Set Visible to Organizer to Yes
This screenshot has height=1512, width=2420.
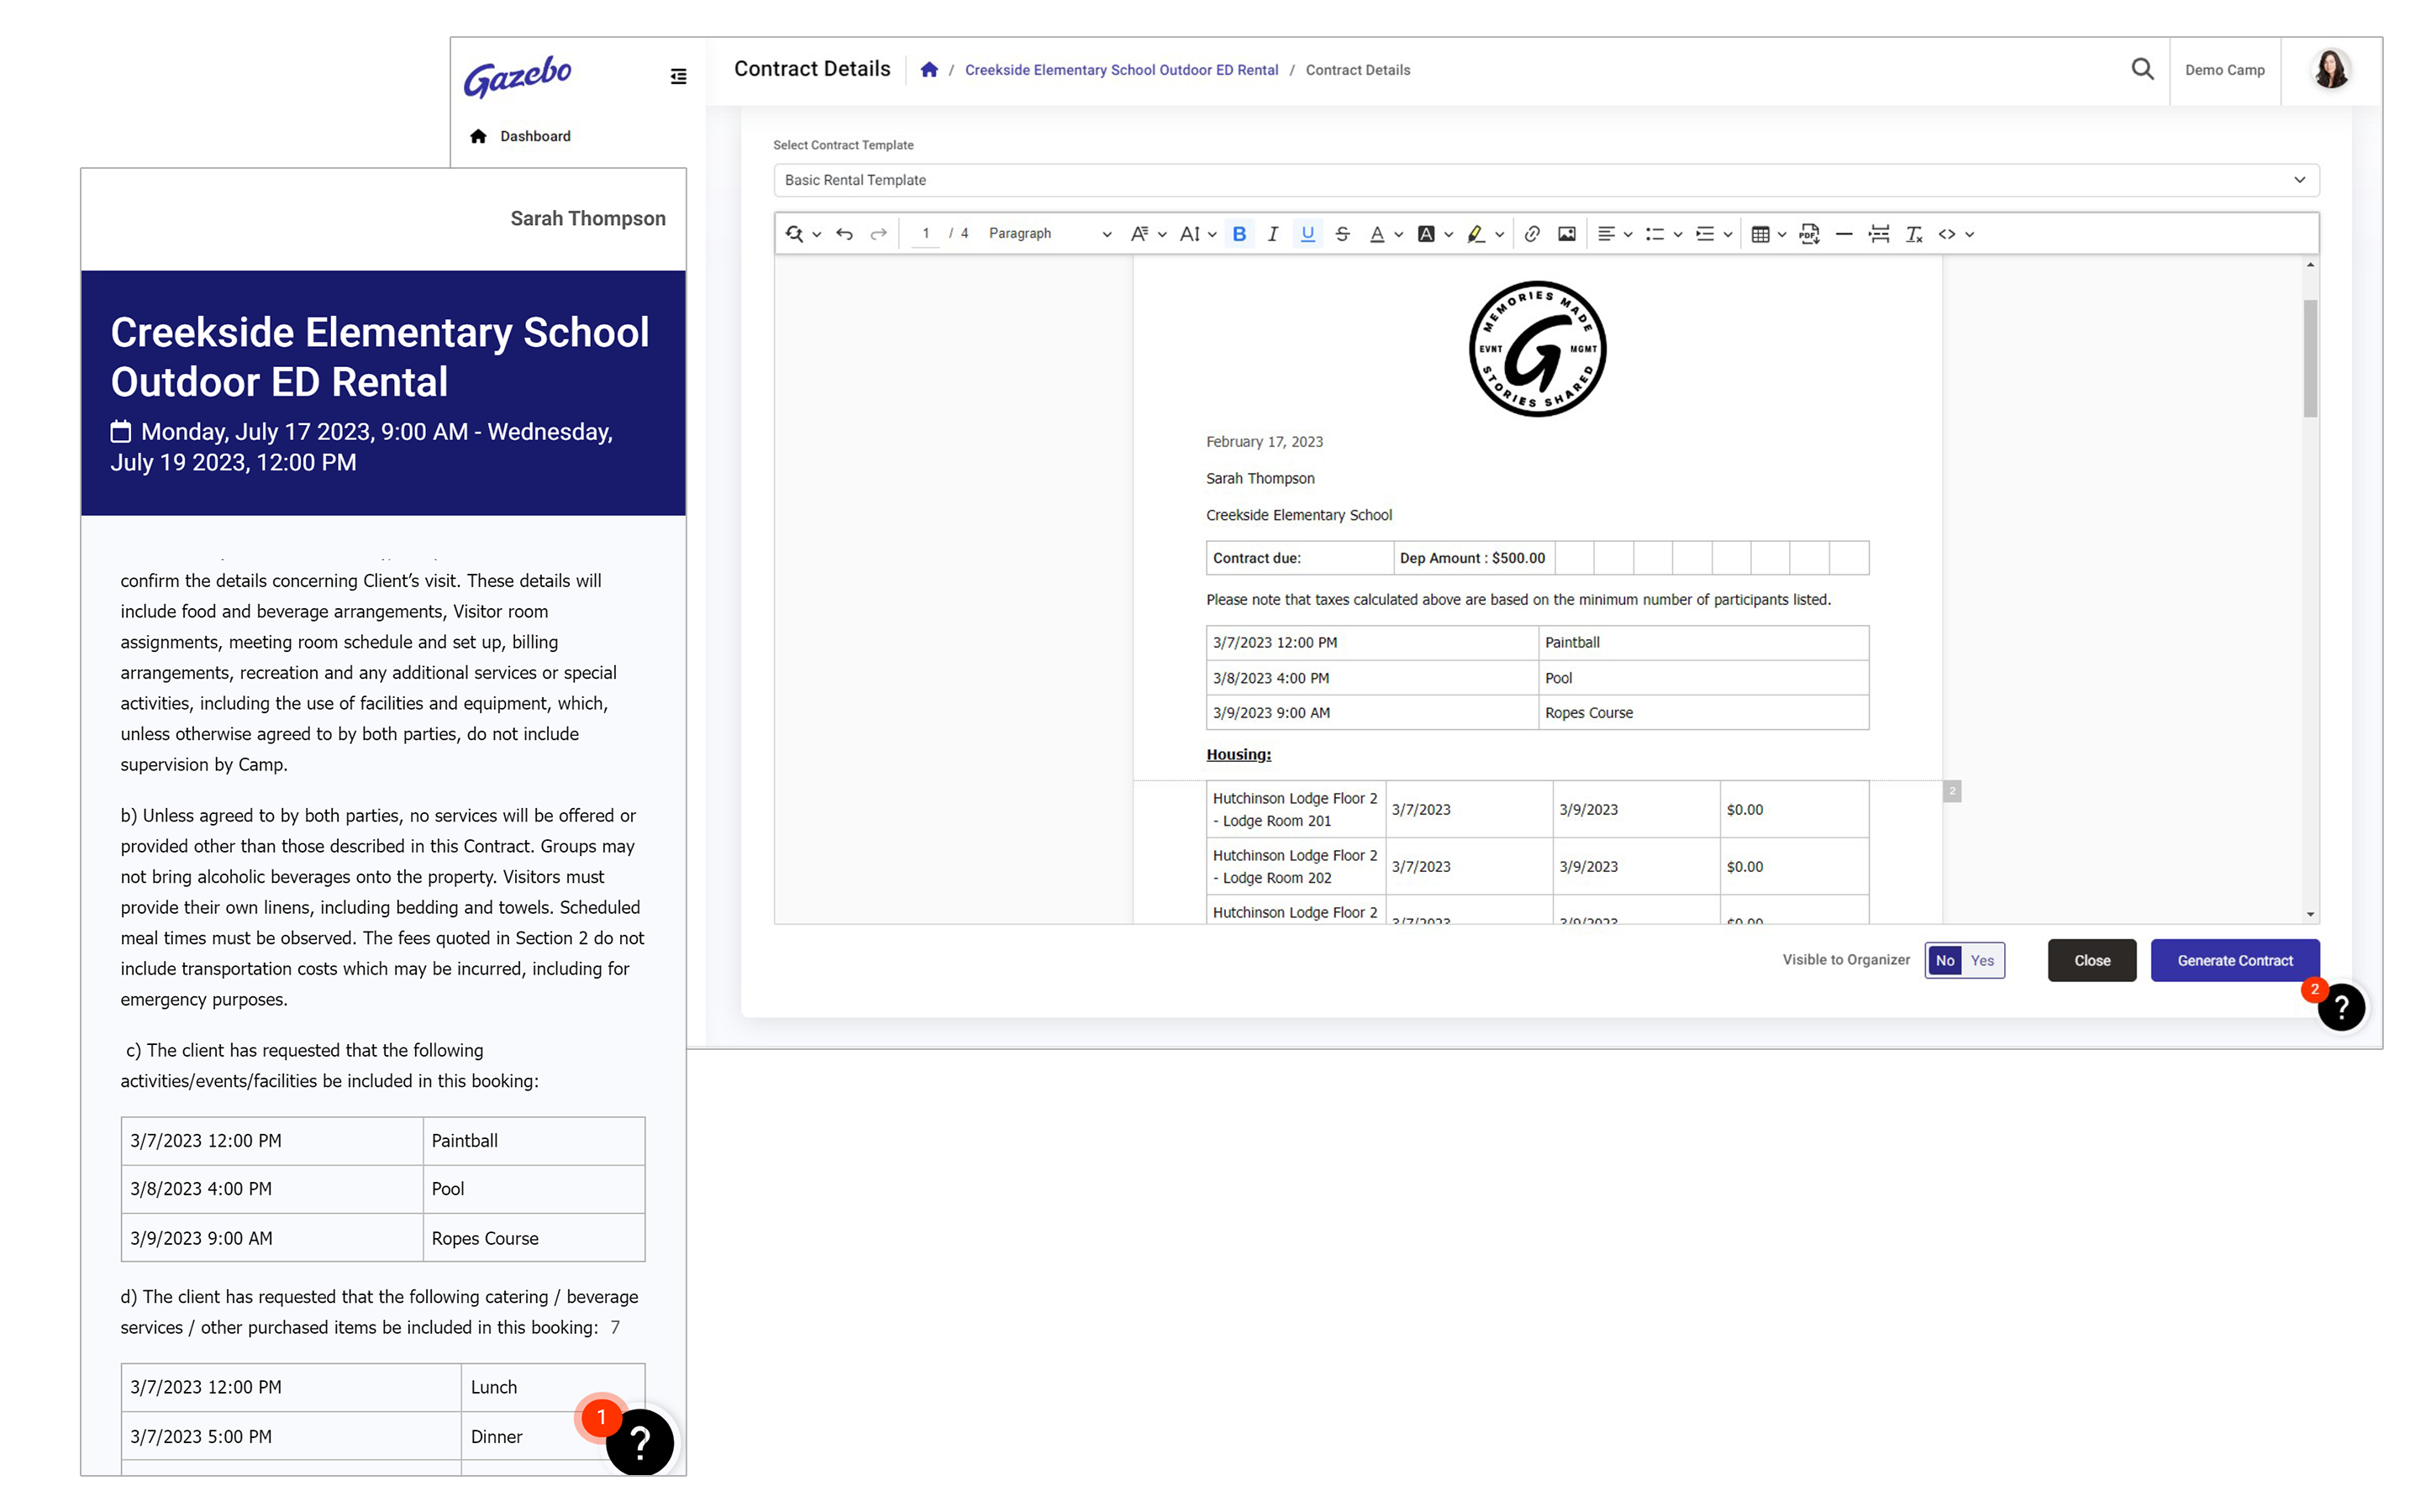pos(1982,960)
